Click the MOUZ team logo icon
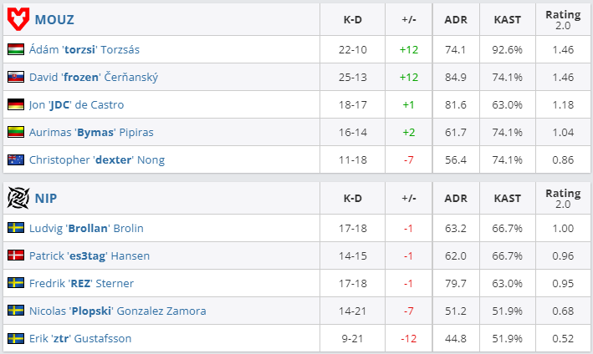 coord(18,20)
